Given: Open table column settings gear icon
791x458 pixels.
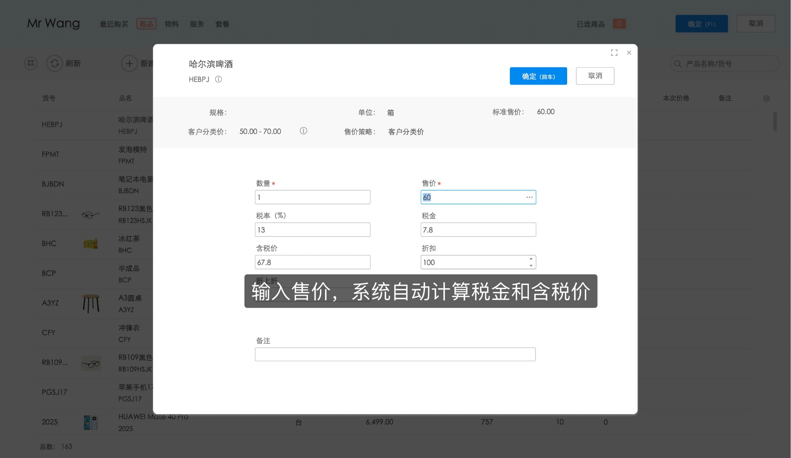Looking at the screenshot, I should [x=766, y=98].
